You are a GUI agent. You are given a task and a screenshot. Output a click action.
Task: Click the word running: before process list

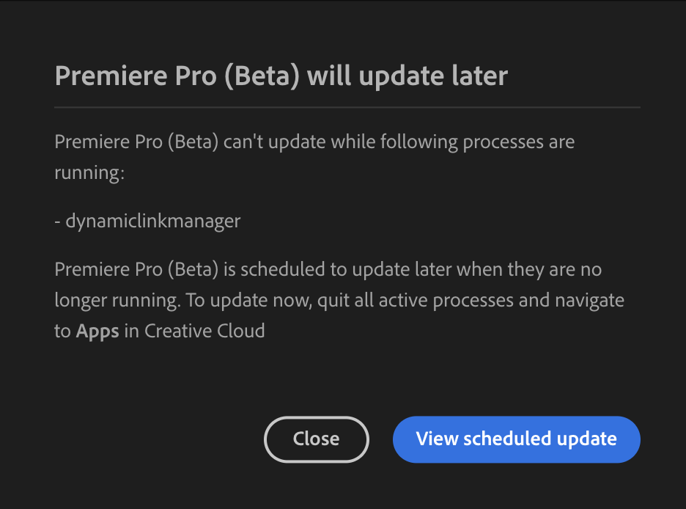pyautogui.click(x=88, y=172)
